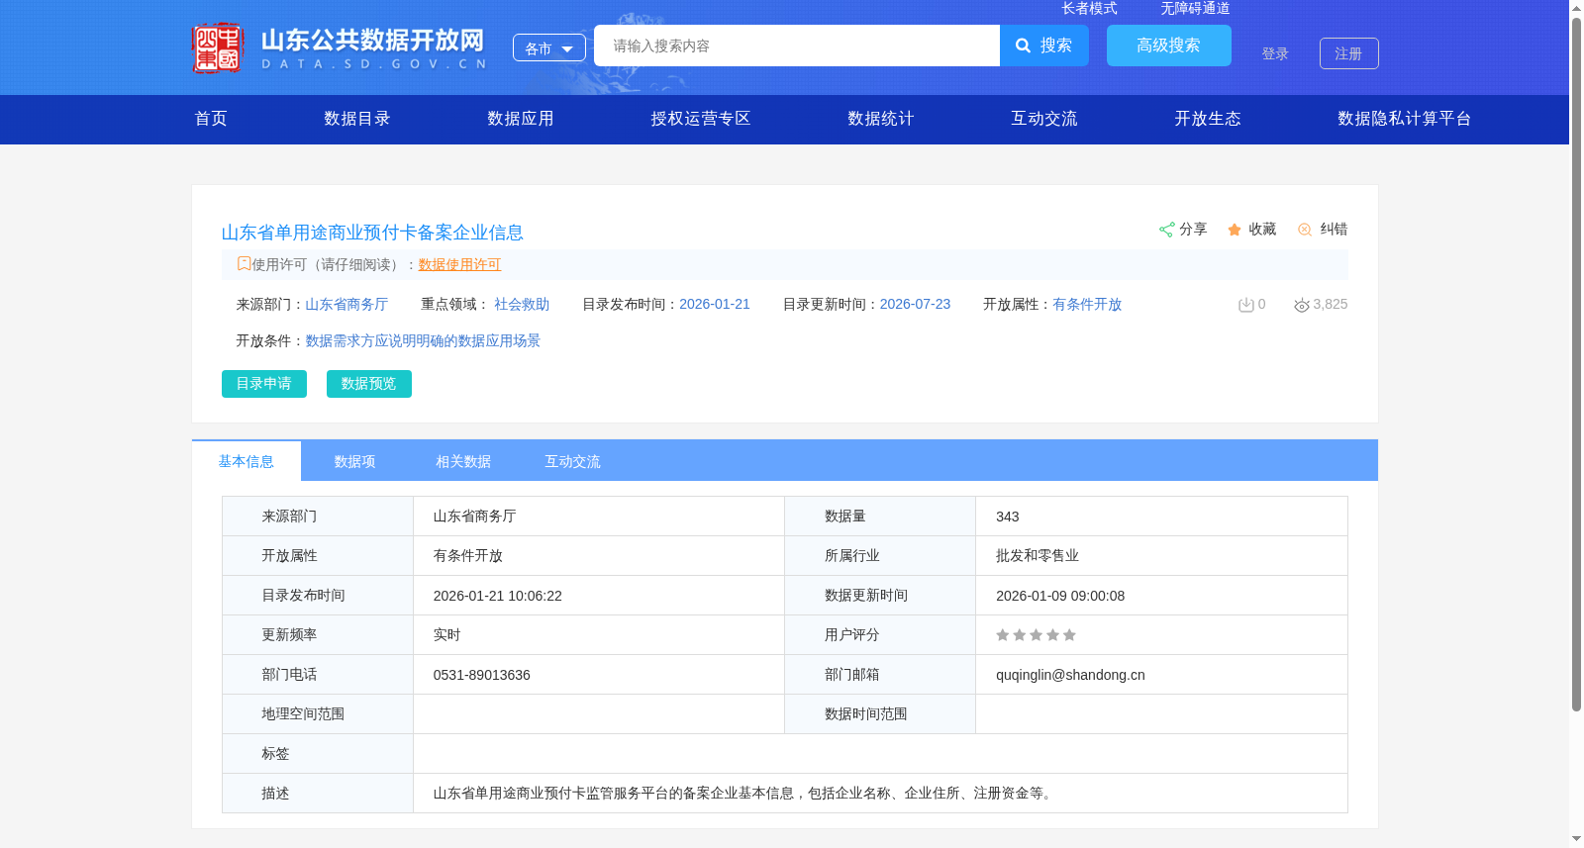Click source department 山东省商务厅 link
The image size is (1584, 848).
(x=346, y=305)
